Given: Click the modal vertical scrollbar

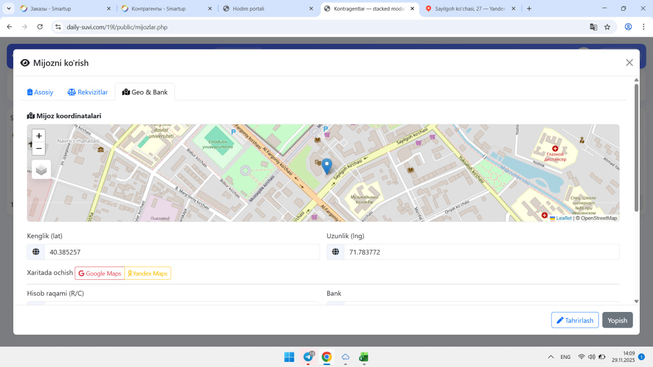Looking at the screenshot, I should pos(636,148).
